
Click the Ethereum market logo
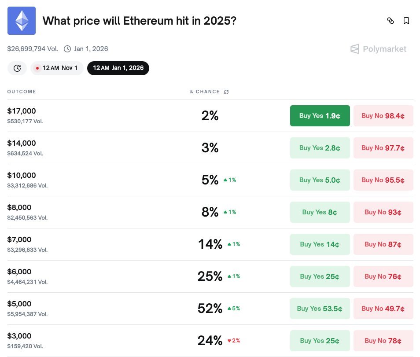[x=21, y=20]
